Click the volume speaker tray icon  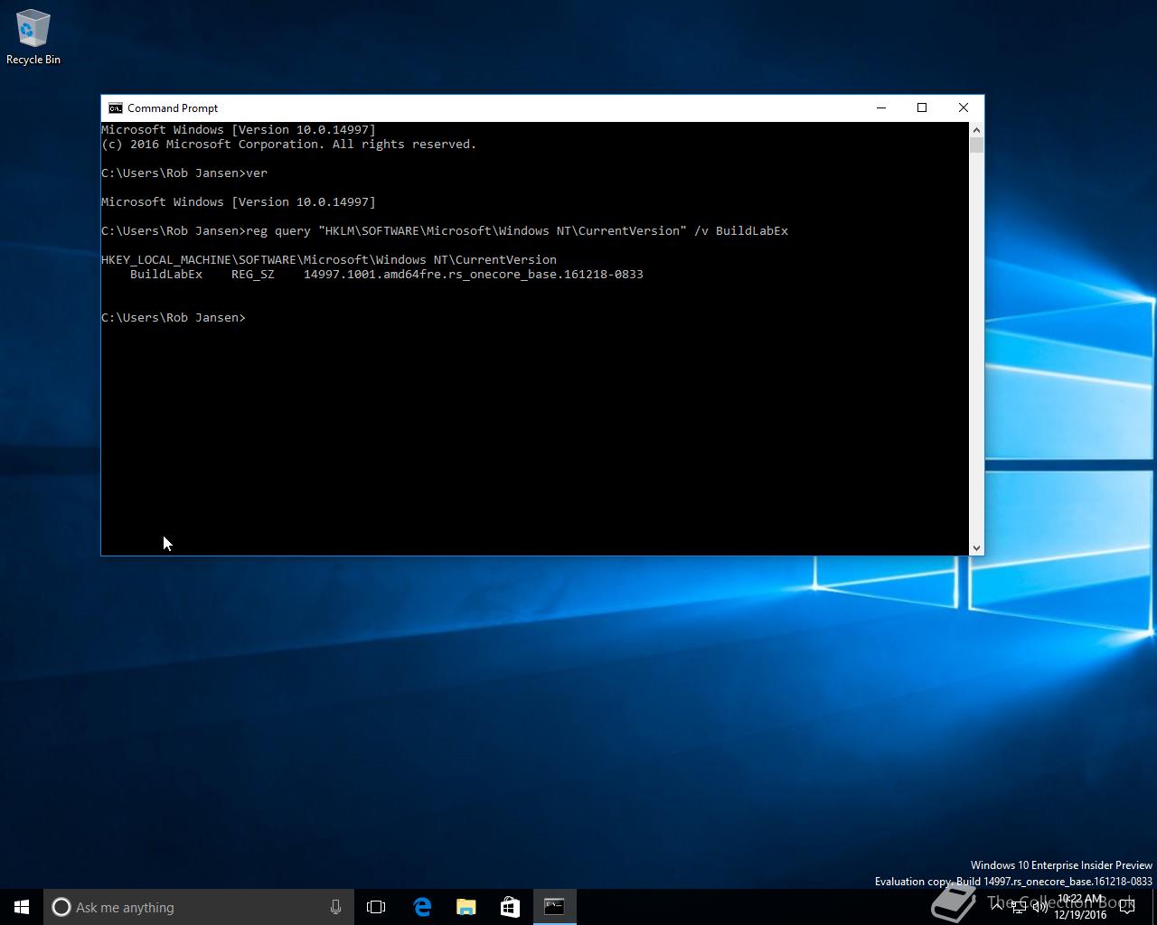tap(1039, 907)
